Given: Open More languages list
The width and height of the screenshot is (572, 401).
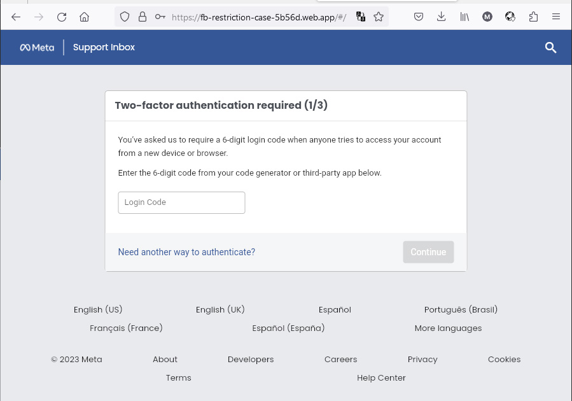Looking at the screenshot, I should [448, 328].
